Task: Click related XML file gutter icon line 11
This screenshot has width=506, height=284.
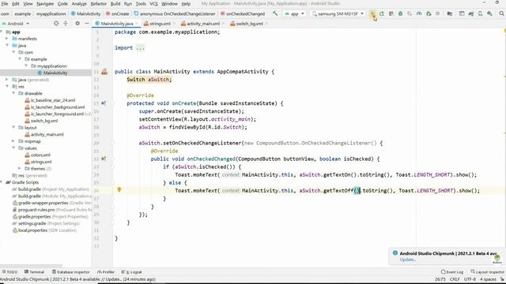Action: coord(104,72)
